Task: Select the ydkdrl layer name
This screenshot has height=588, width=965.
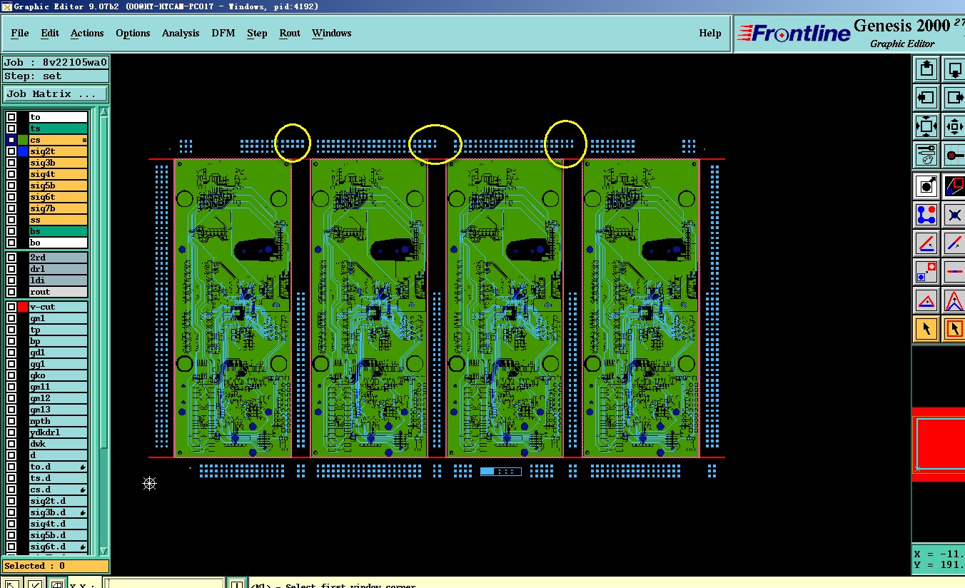Action: click(x=59, y=432)
